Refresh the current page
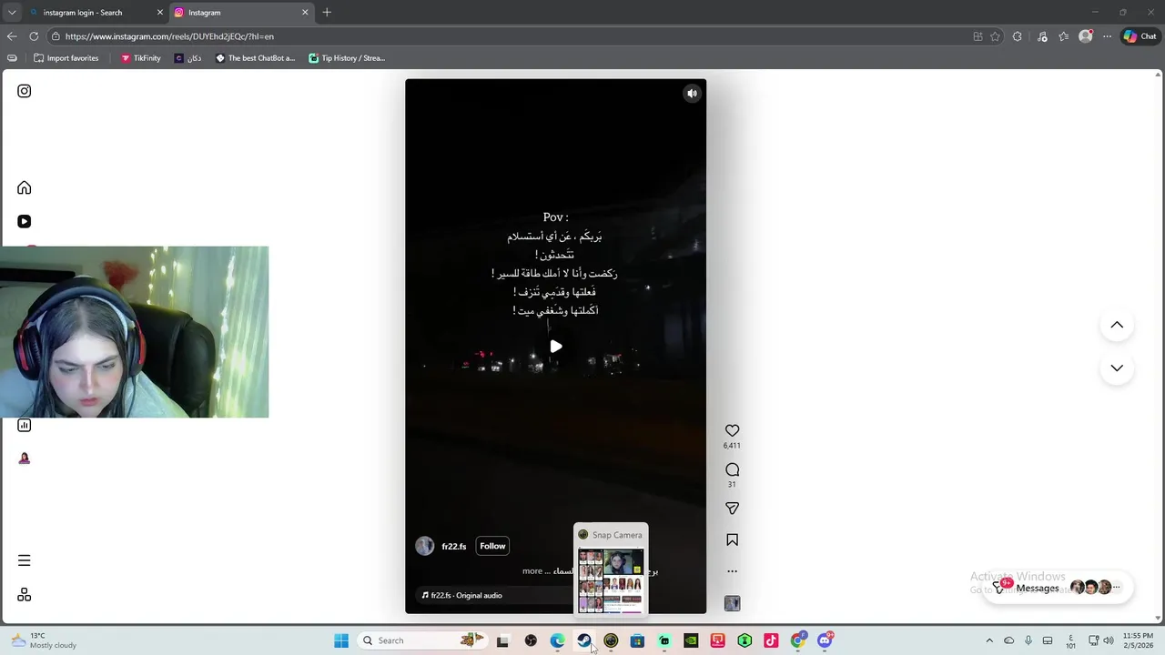The width and height of the screenshot is (1165, 655). [34, 36]
